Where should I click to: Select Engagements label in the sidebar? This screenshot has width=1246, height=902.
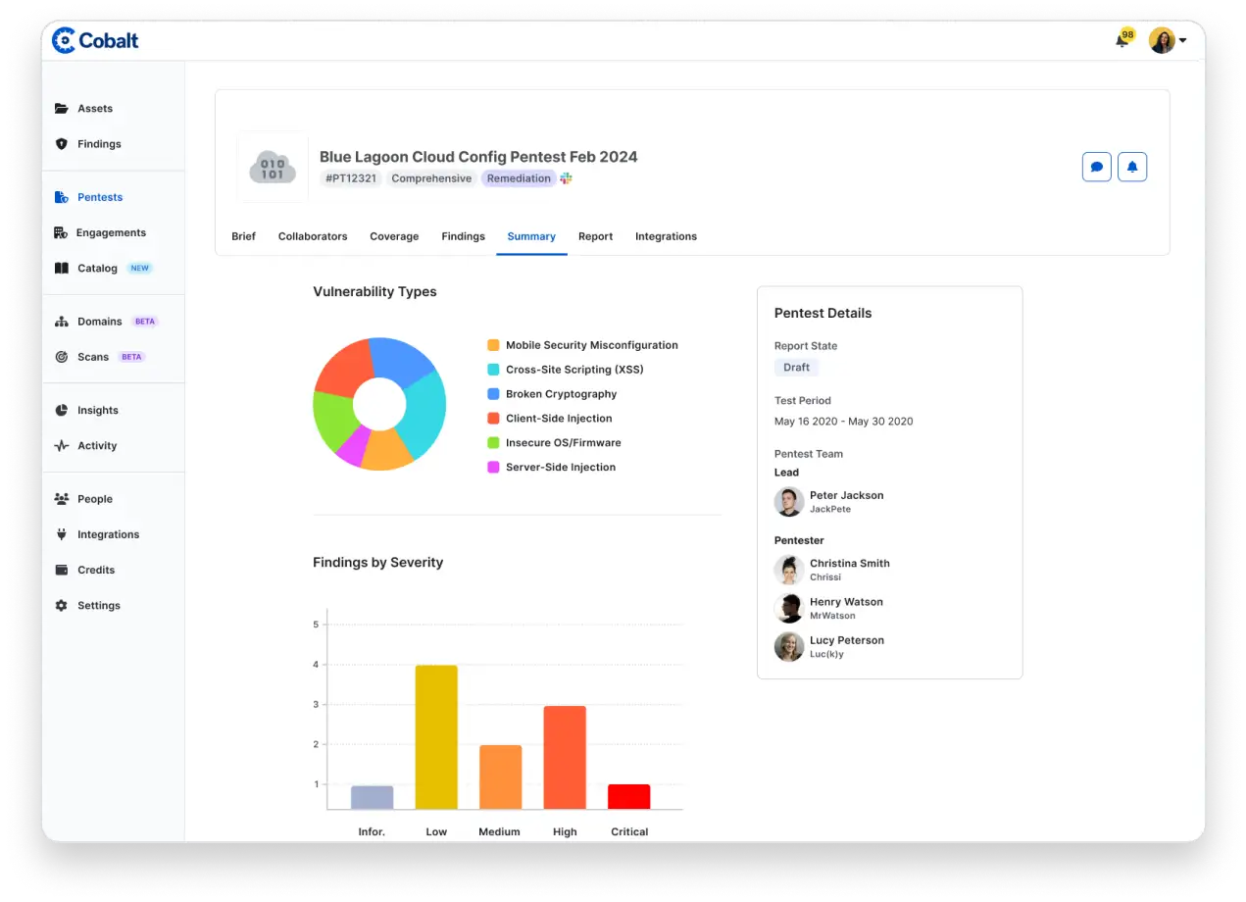click(111, 232)
